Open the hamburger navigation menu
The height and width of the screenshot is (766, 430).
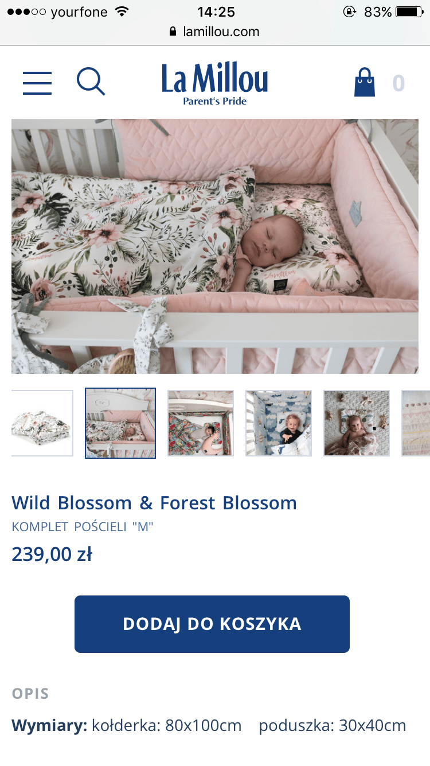(37, 83)
